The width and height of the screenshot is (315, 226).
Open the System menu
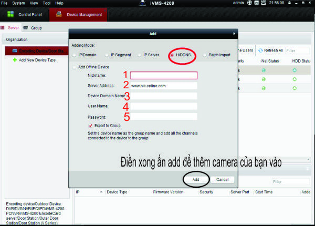(18, 3)
